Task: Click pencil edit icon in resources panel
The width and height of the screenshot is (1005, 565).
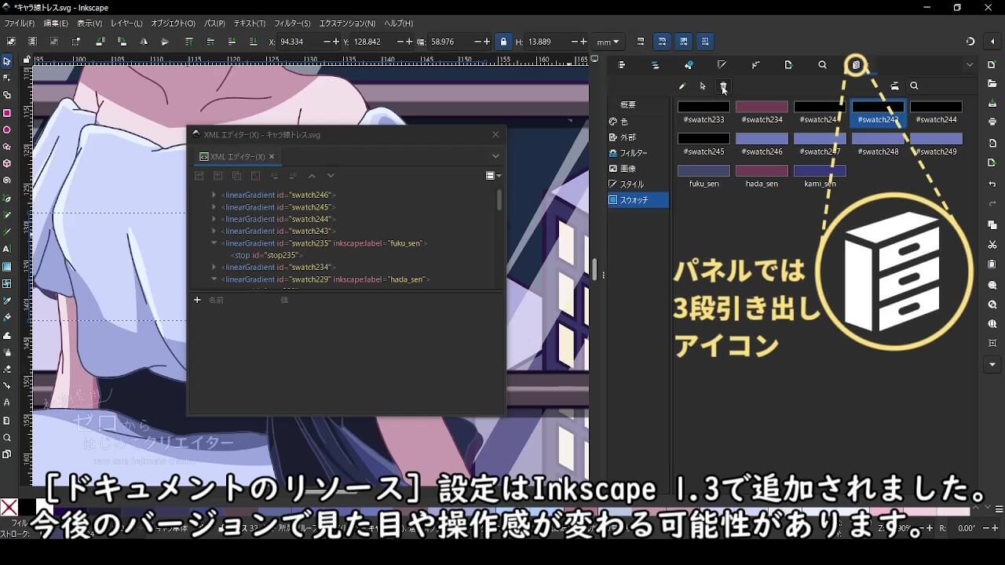Action: tap(682, 86)
